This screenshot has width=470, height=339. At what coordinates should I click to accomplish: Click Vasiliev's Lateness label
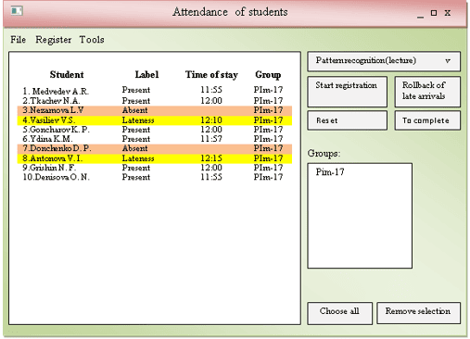[x=138, y=120]
